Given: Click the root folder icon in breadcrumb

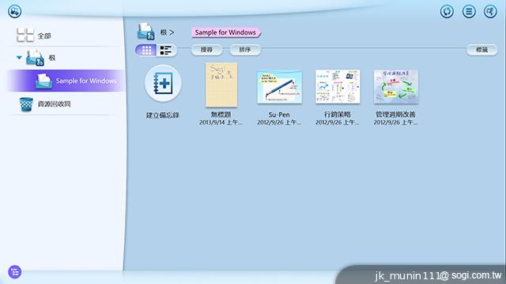Looking at the screenshot, I should click(x=145, y=32).
